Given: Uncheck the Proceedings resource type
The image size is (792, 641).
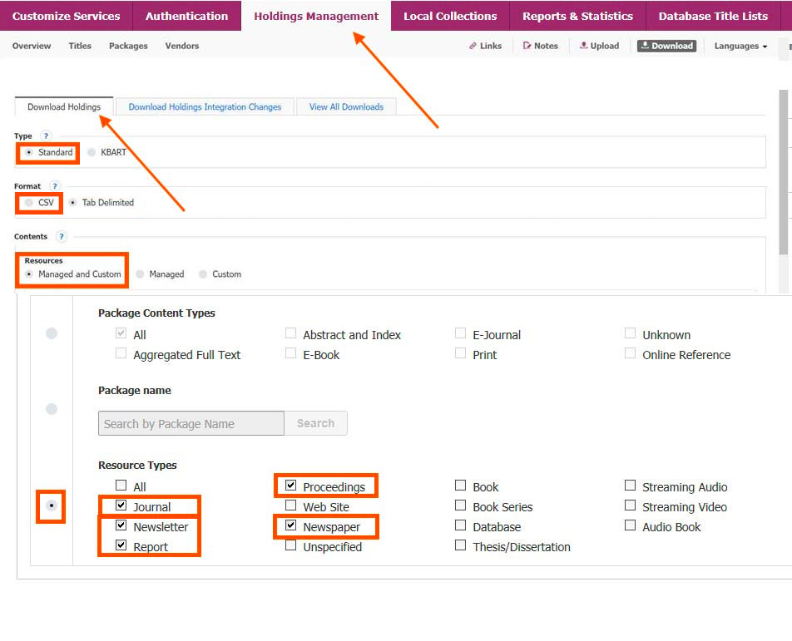Looking at the screenshot, I should click(290, 486).
